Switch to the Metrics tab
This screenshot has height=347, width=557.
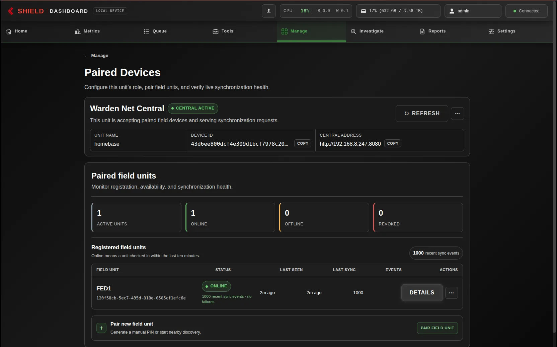point(105,31)
